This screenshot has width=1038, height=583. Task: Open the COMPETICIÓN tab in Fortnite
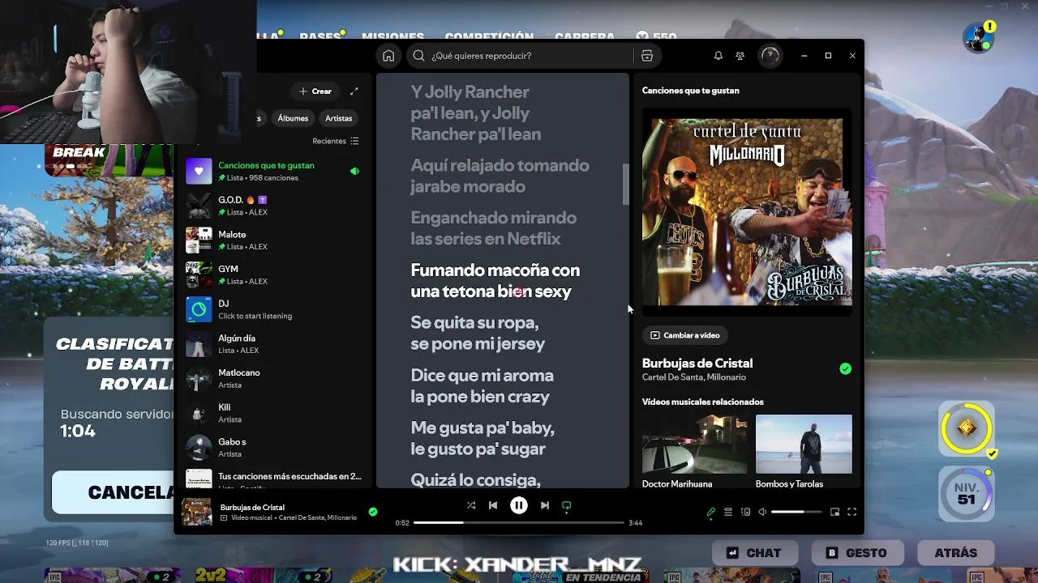tap(489, 37)
